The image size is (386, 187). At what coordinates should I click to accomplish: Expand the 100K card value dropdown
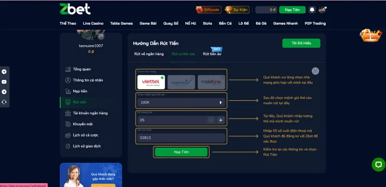coord(181,102)
